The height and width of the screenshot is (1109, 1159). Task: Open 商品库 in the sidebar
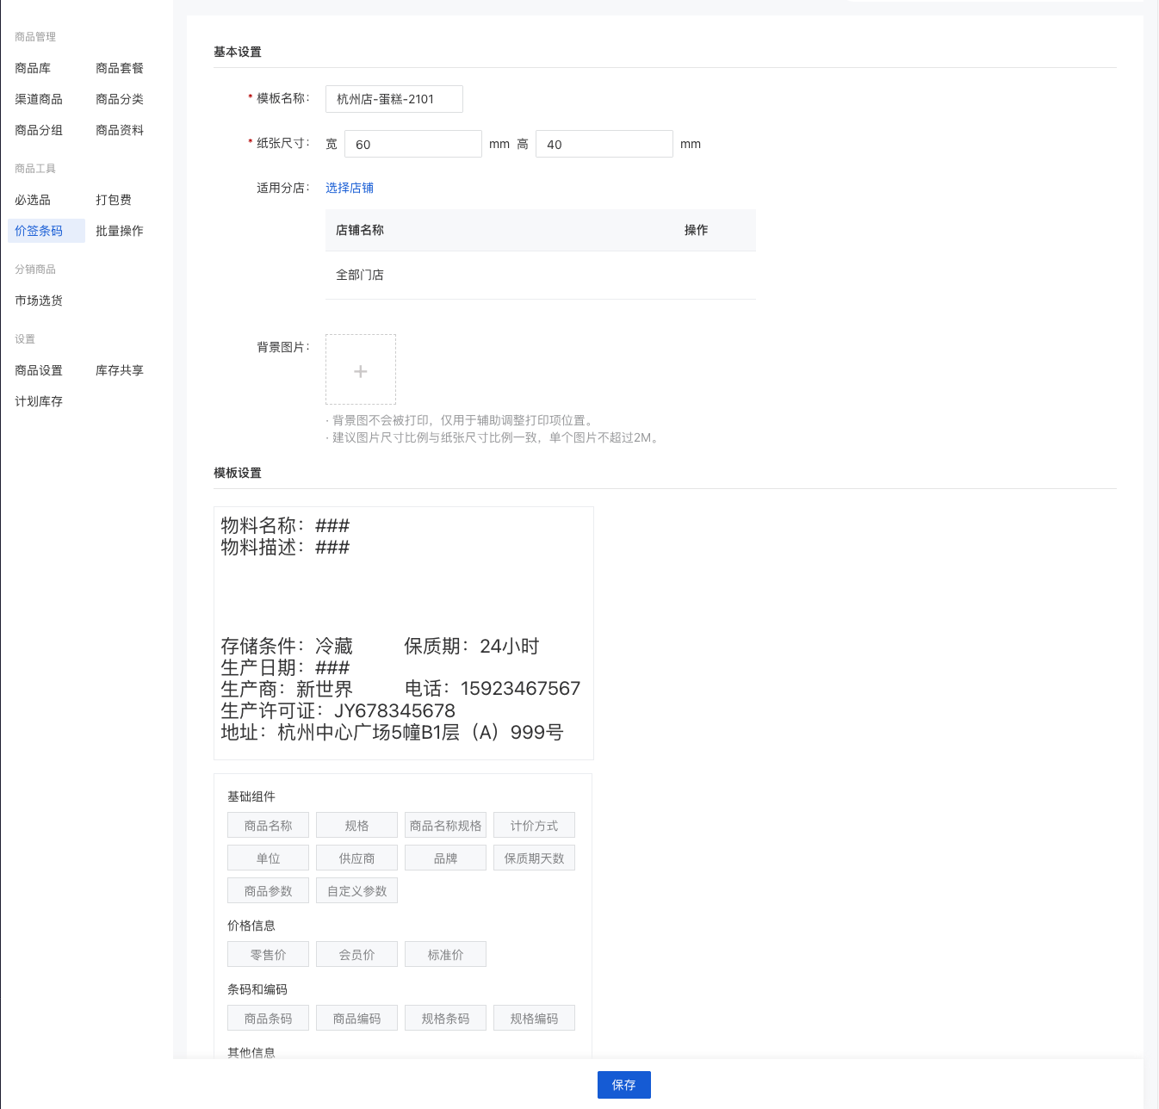(33, 68)
